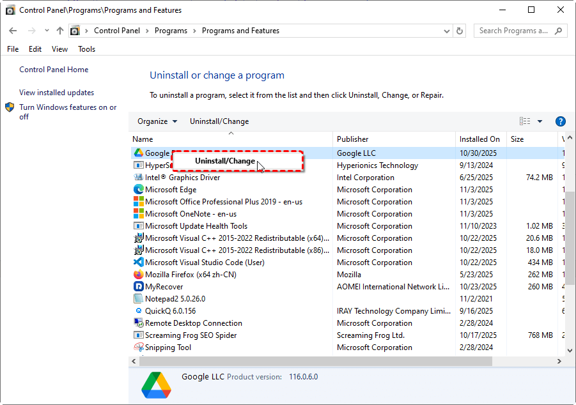Select the Visual Studio Code icon

coord(138,263)
